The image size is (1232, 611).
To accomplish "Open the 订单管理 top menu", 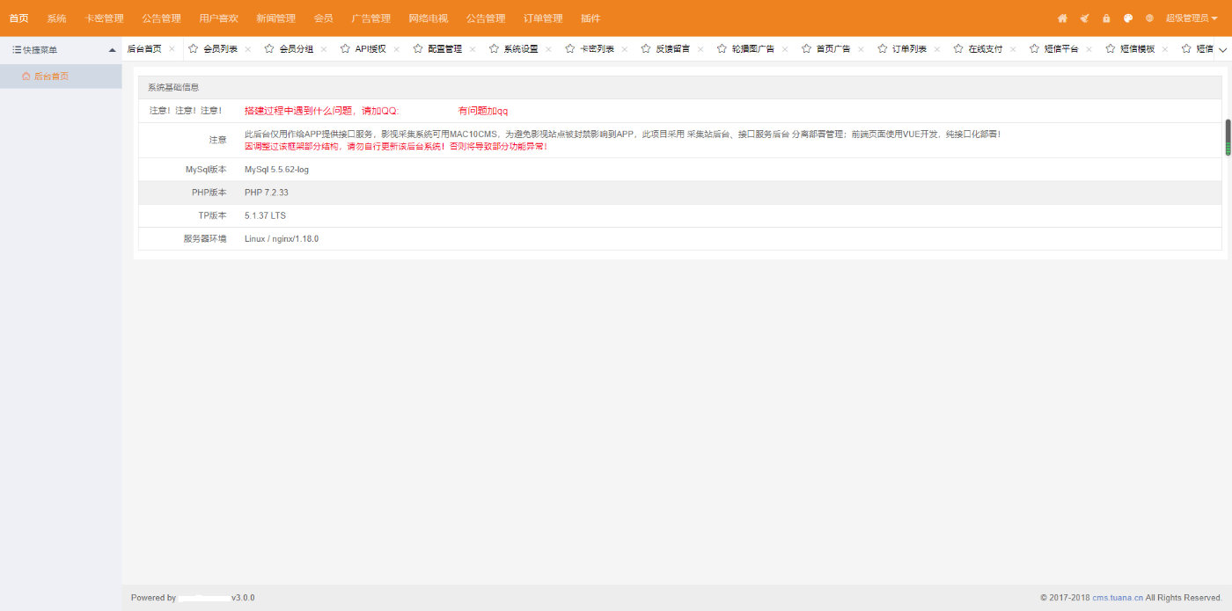I will point(543,18).
